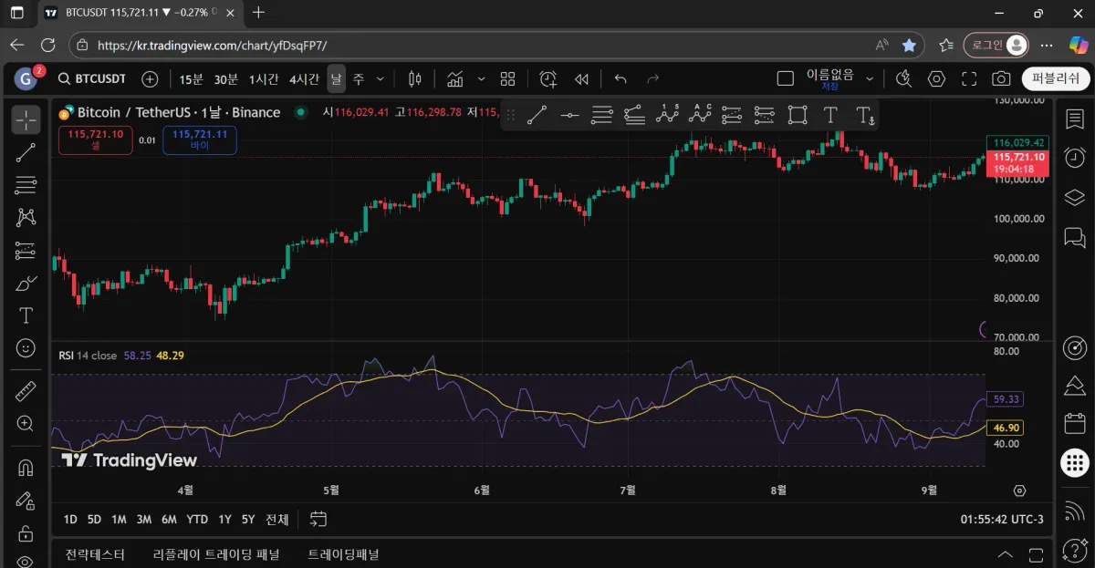Choose the rectangle shape in drawing toolbar
Viewport: 1095px width, 568px height.
(x=797, y=115)
